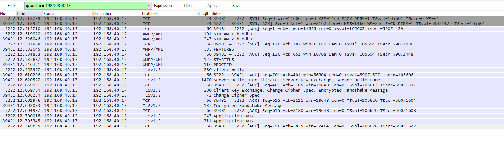Select the Change Cipher Spec packet of length 72
The width and height of the screenshot is (504, 146).
coord(252,95)
